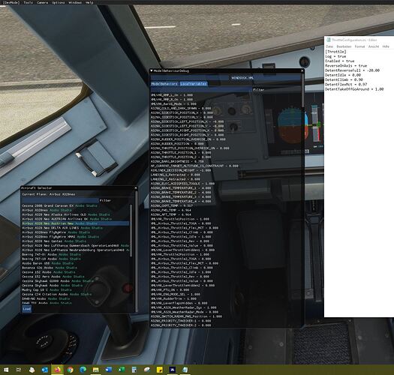Open the Ansicht menu in the editor
The width and height of the screenshot is (394, 375).
click(x=374, y=46)
